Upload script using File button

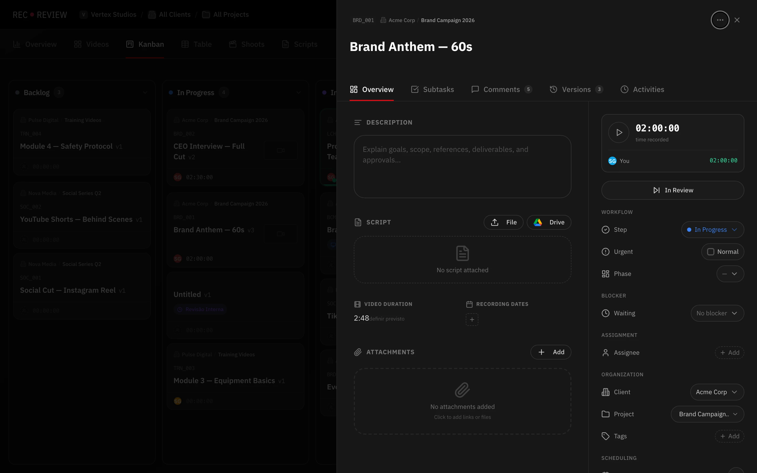click(503, 222)
